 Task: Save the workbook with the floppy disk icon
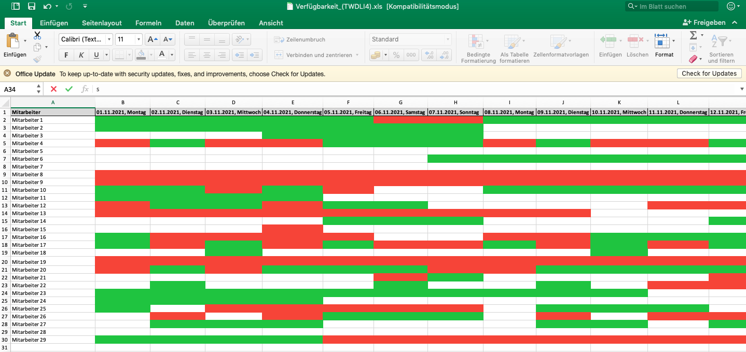(31, 7)
